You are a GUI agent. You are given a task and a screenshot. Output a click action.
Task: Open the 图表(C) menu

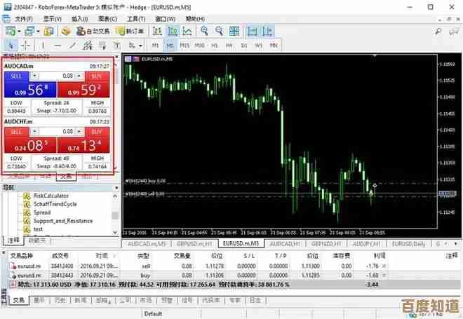point(110,18)
